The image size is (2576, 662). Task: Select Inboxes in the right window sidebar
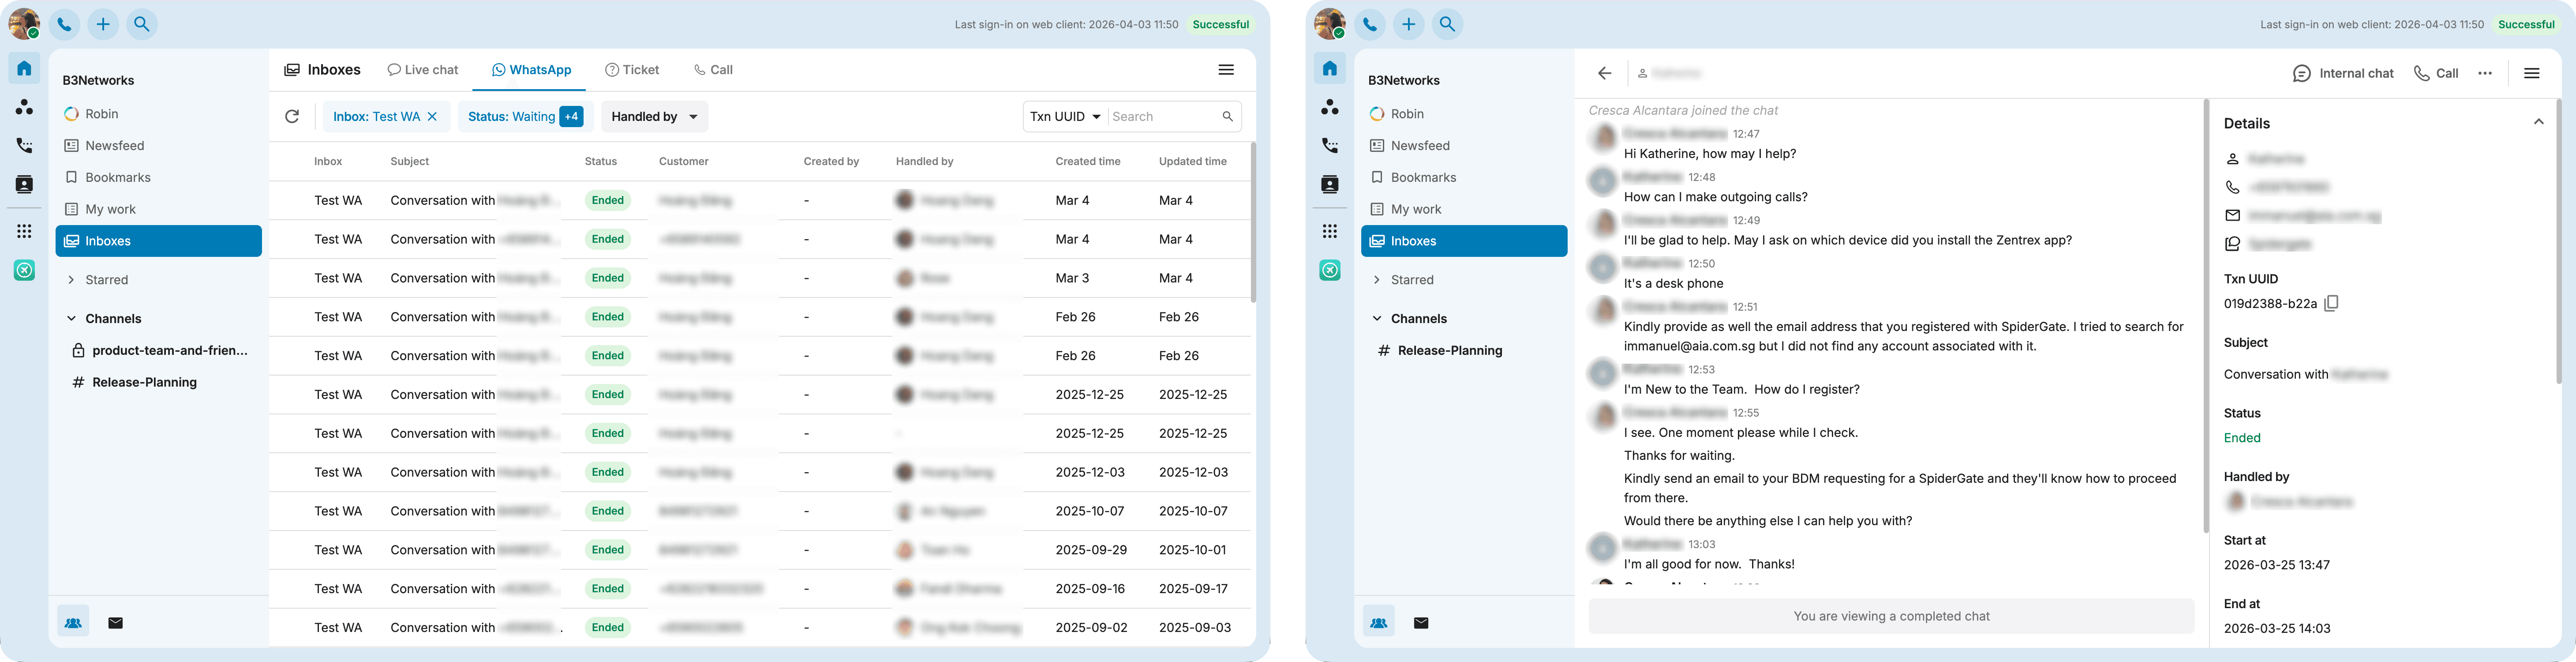(1464, 241)
